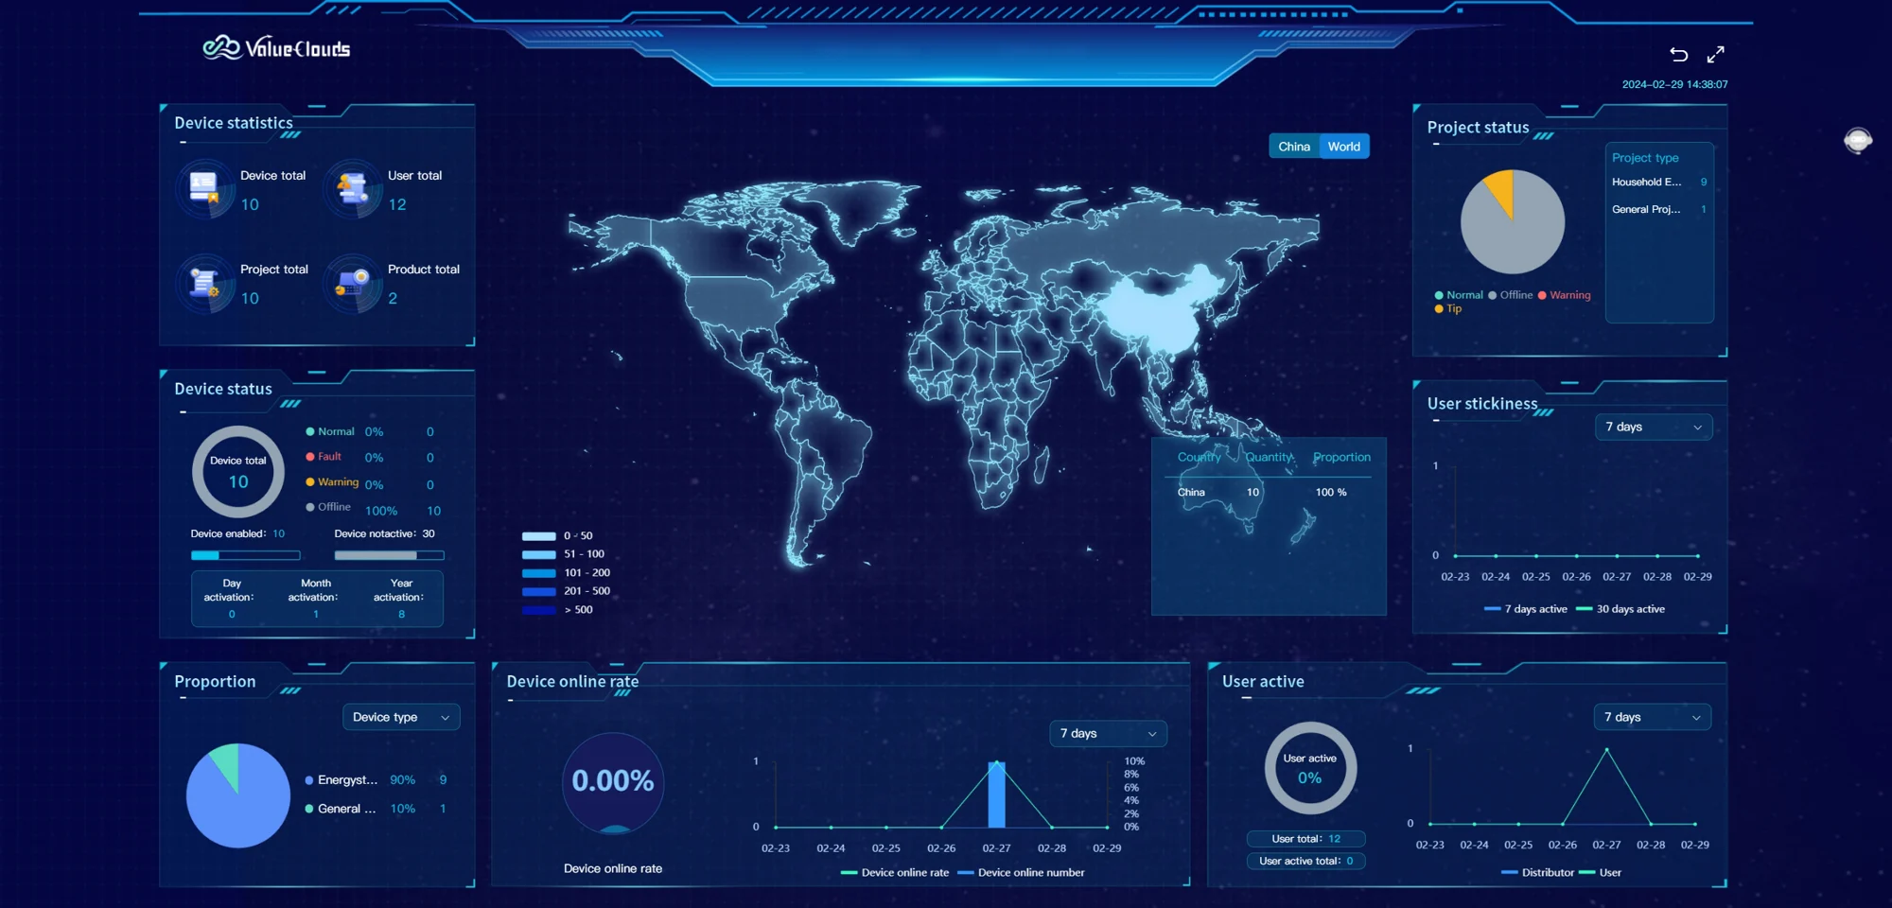The image size is (1892, 908).
Task: Open the Device type dropdown
Action: coord(401,717)
